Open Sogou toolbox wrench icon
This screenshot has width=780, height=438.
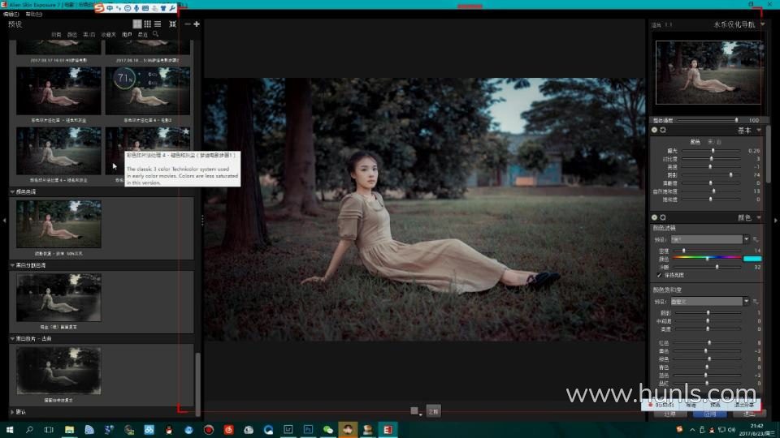(172, 8)
